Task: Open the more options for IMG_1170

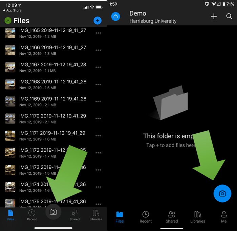Action: click(x=98, y=119)
